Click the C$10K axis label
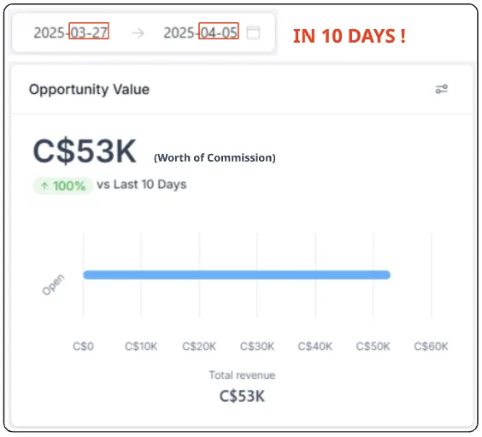The width and height of the screenshot is (482, 437). pos(141,346)
